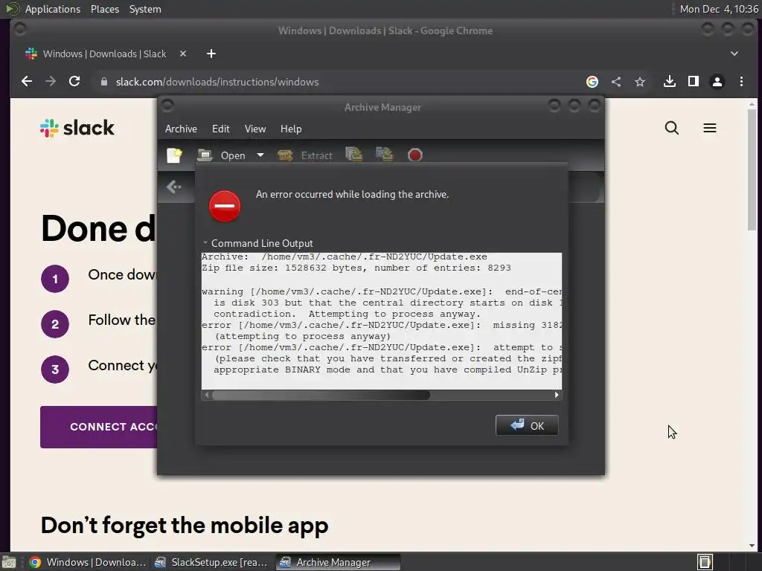
Task: Open the View menu in Archive Manager
Action: (x=255, y=129)
